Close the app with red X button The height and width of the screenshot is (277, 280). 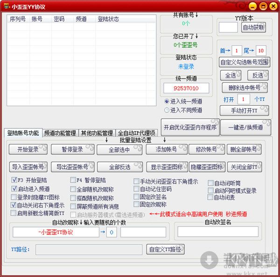coord(273,6)
